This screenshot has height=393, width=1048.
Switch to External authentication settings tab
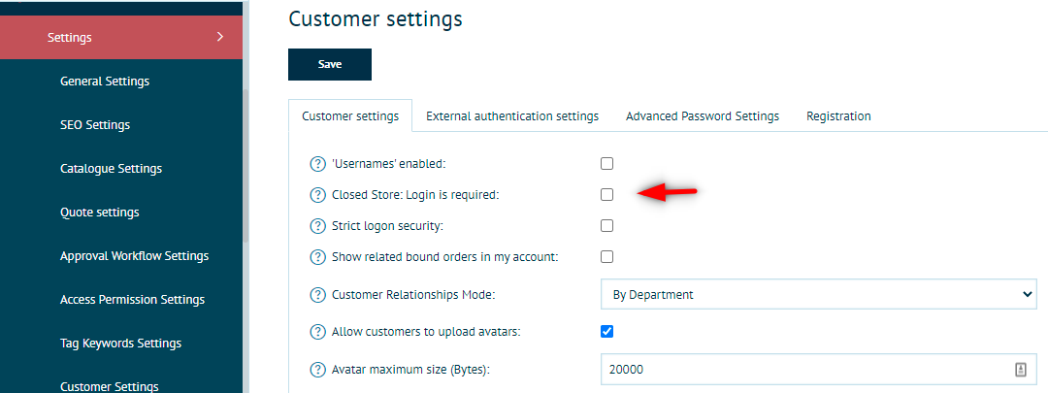pos(512,116)
